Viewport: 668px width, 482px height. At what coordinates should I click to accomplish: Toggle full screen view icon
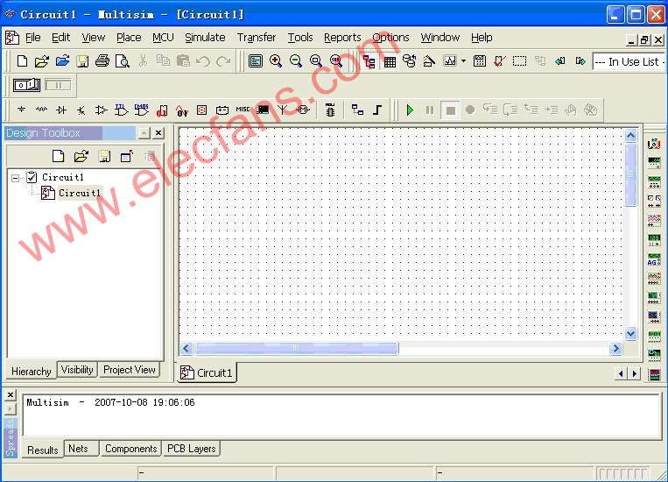255,61
